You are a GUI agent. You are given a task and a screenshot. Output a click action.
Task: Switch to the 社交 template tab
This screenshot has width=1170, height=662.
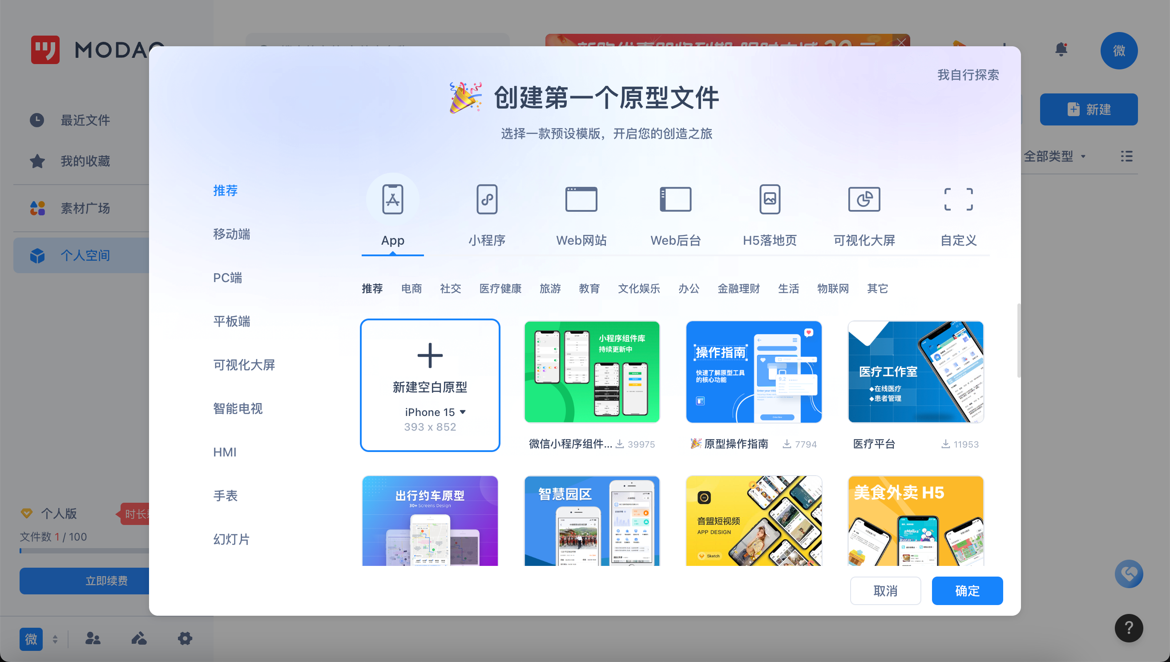[x=451, y=289]
